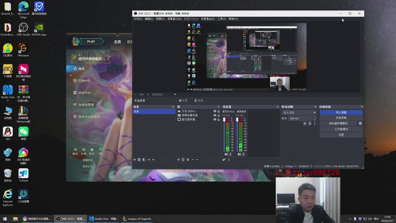The width and height of the screenshot is (396, 223).
Task: Open NVIDIA App desktop icon
Action: coord(39,29)
